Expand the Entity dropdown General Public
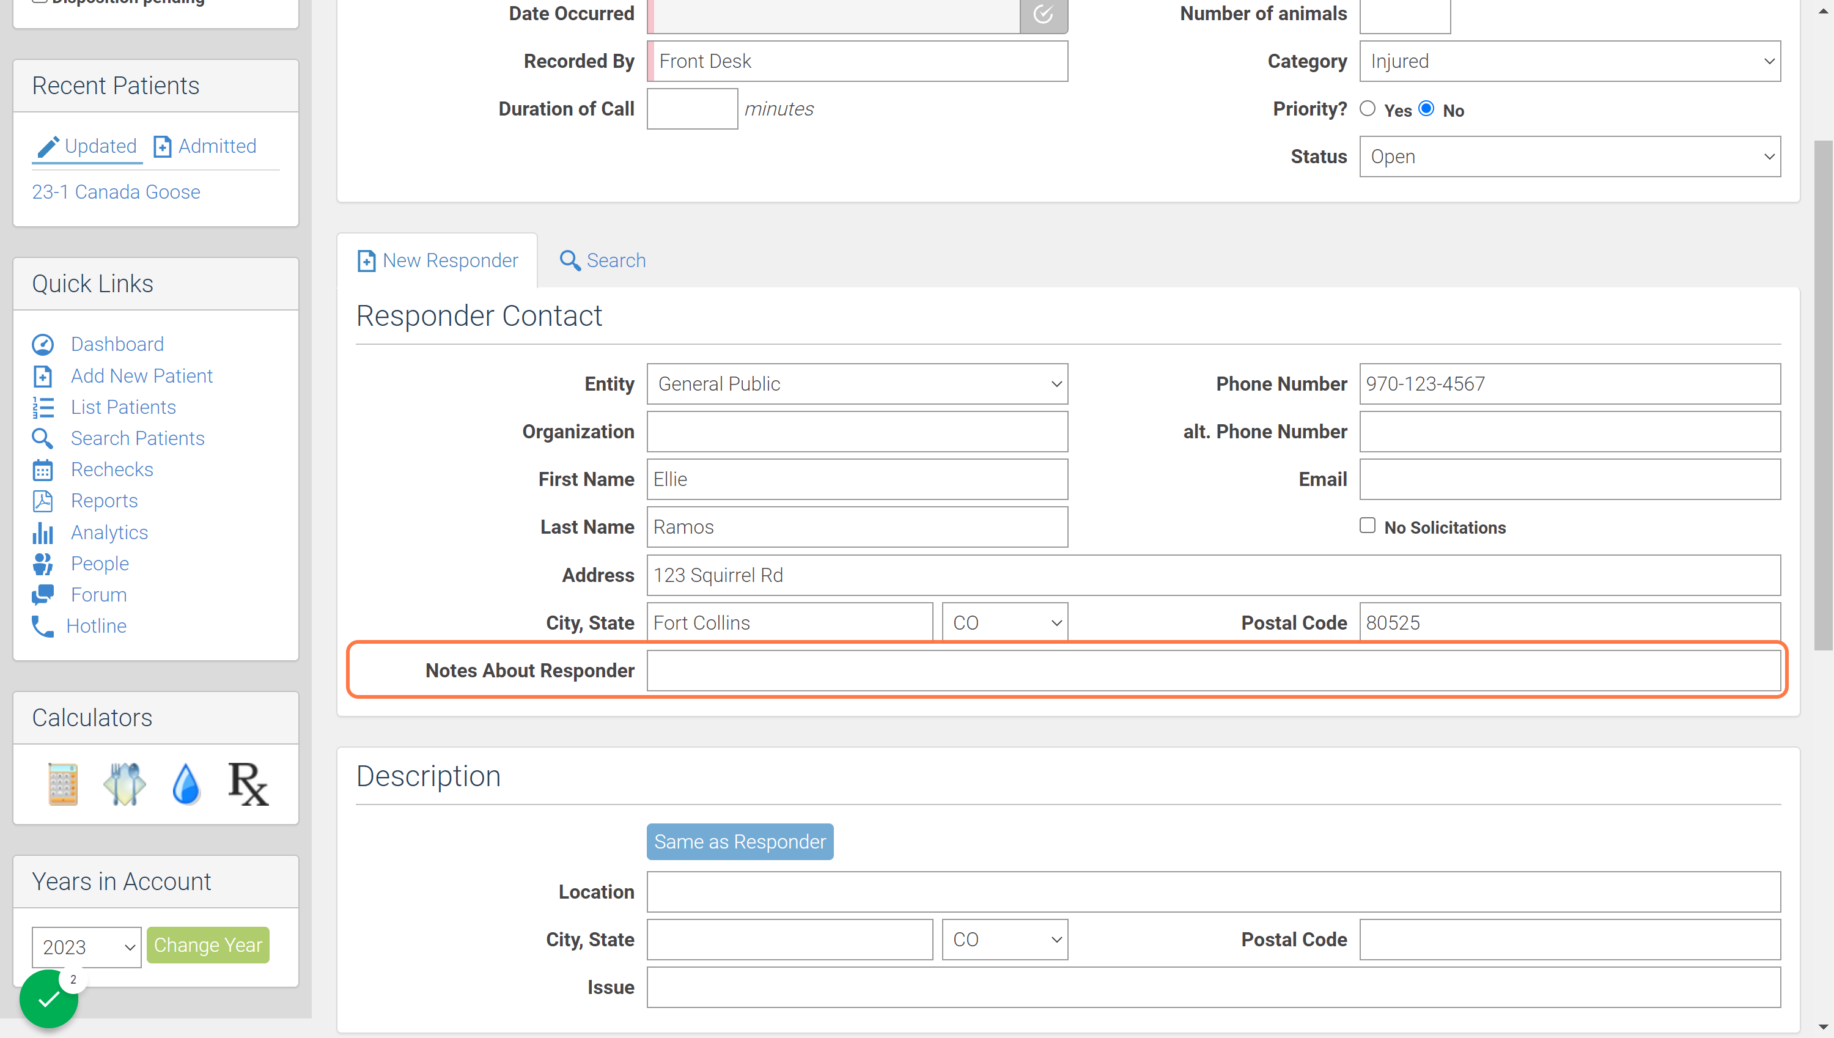The width and height of the screenshot is (1834, 1038). point(856,385)
